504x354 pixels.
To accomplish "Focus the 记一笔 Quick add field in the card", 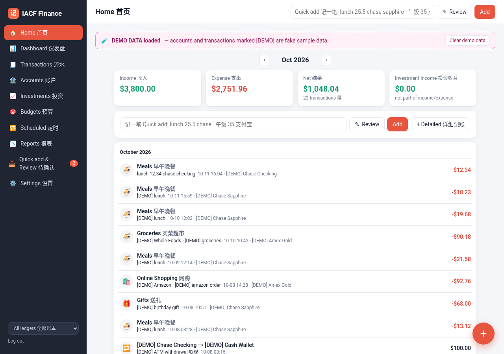I will coord(233,124).
